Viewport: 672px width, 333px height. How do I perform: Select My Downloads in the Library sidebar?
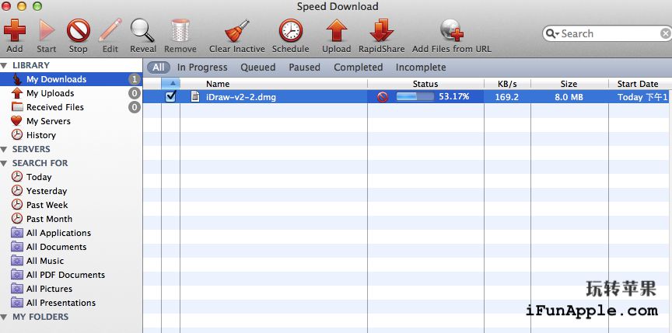pos(71,79)
